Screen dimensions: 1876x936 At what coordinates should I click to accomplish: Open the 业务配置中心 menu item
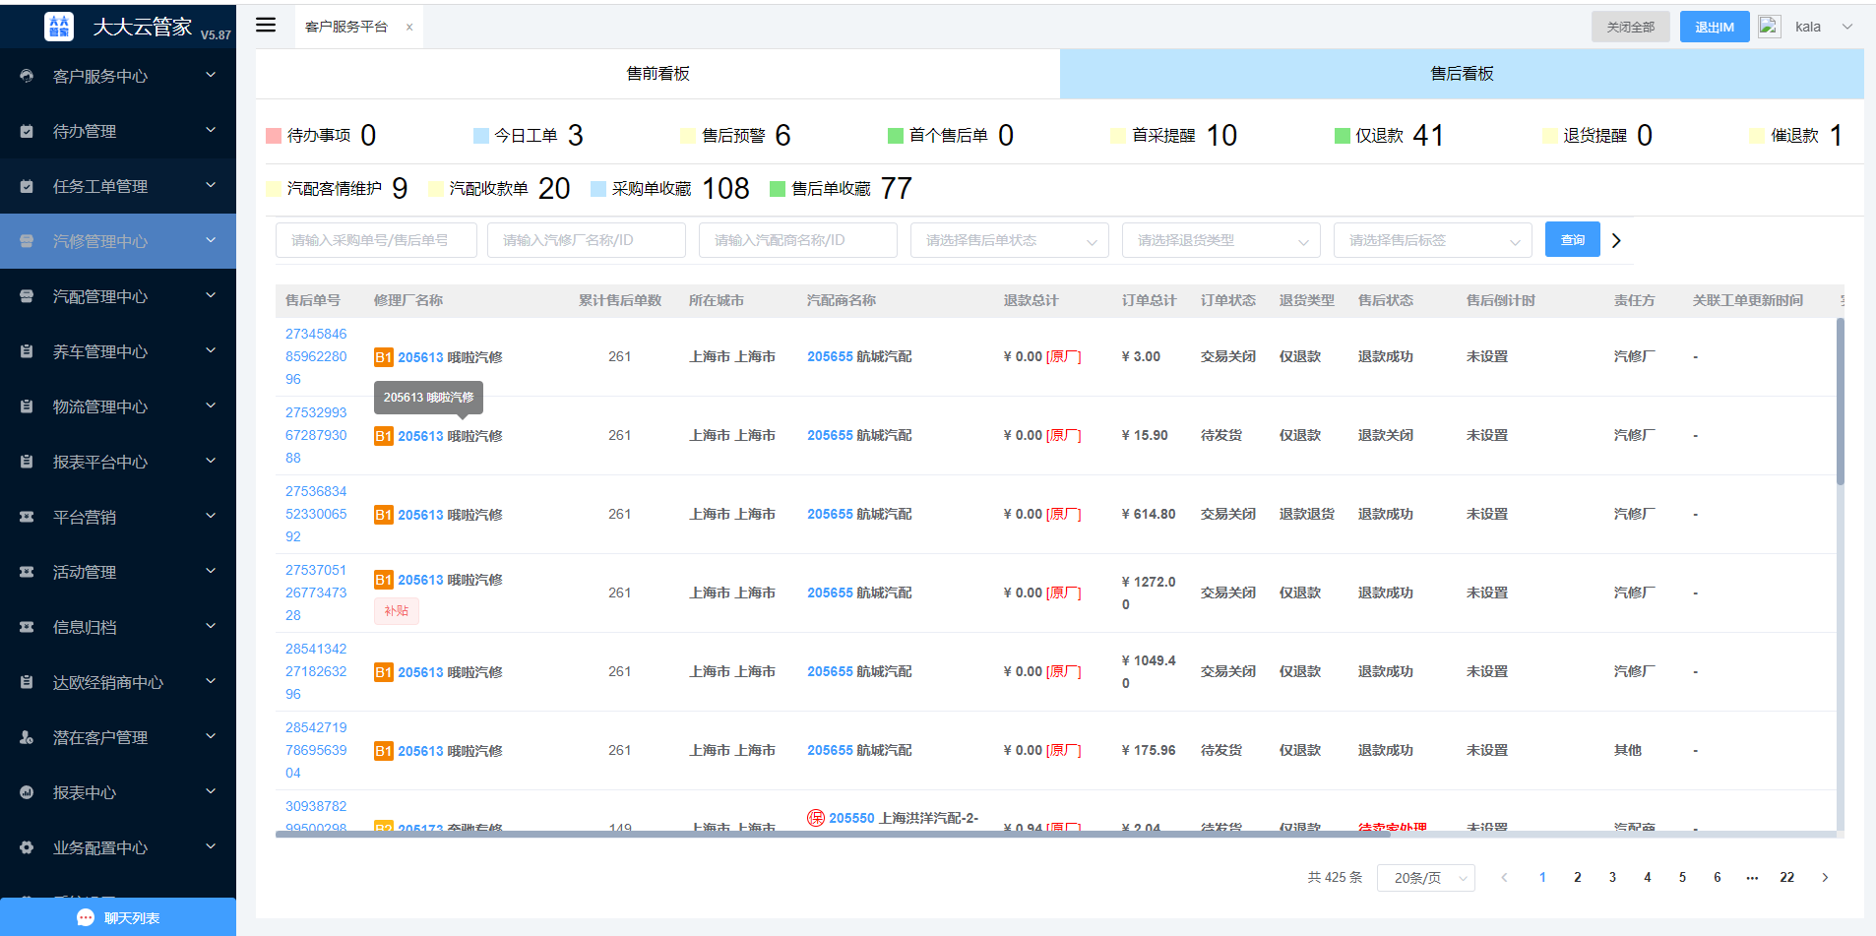[x=118, y=847]
